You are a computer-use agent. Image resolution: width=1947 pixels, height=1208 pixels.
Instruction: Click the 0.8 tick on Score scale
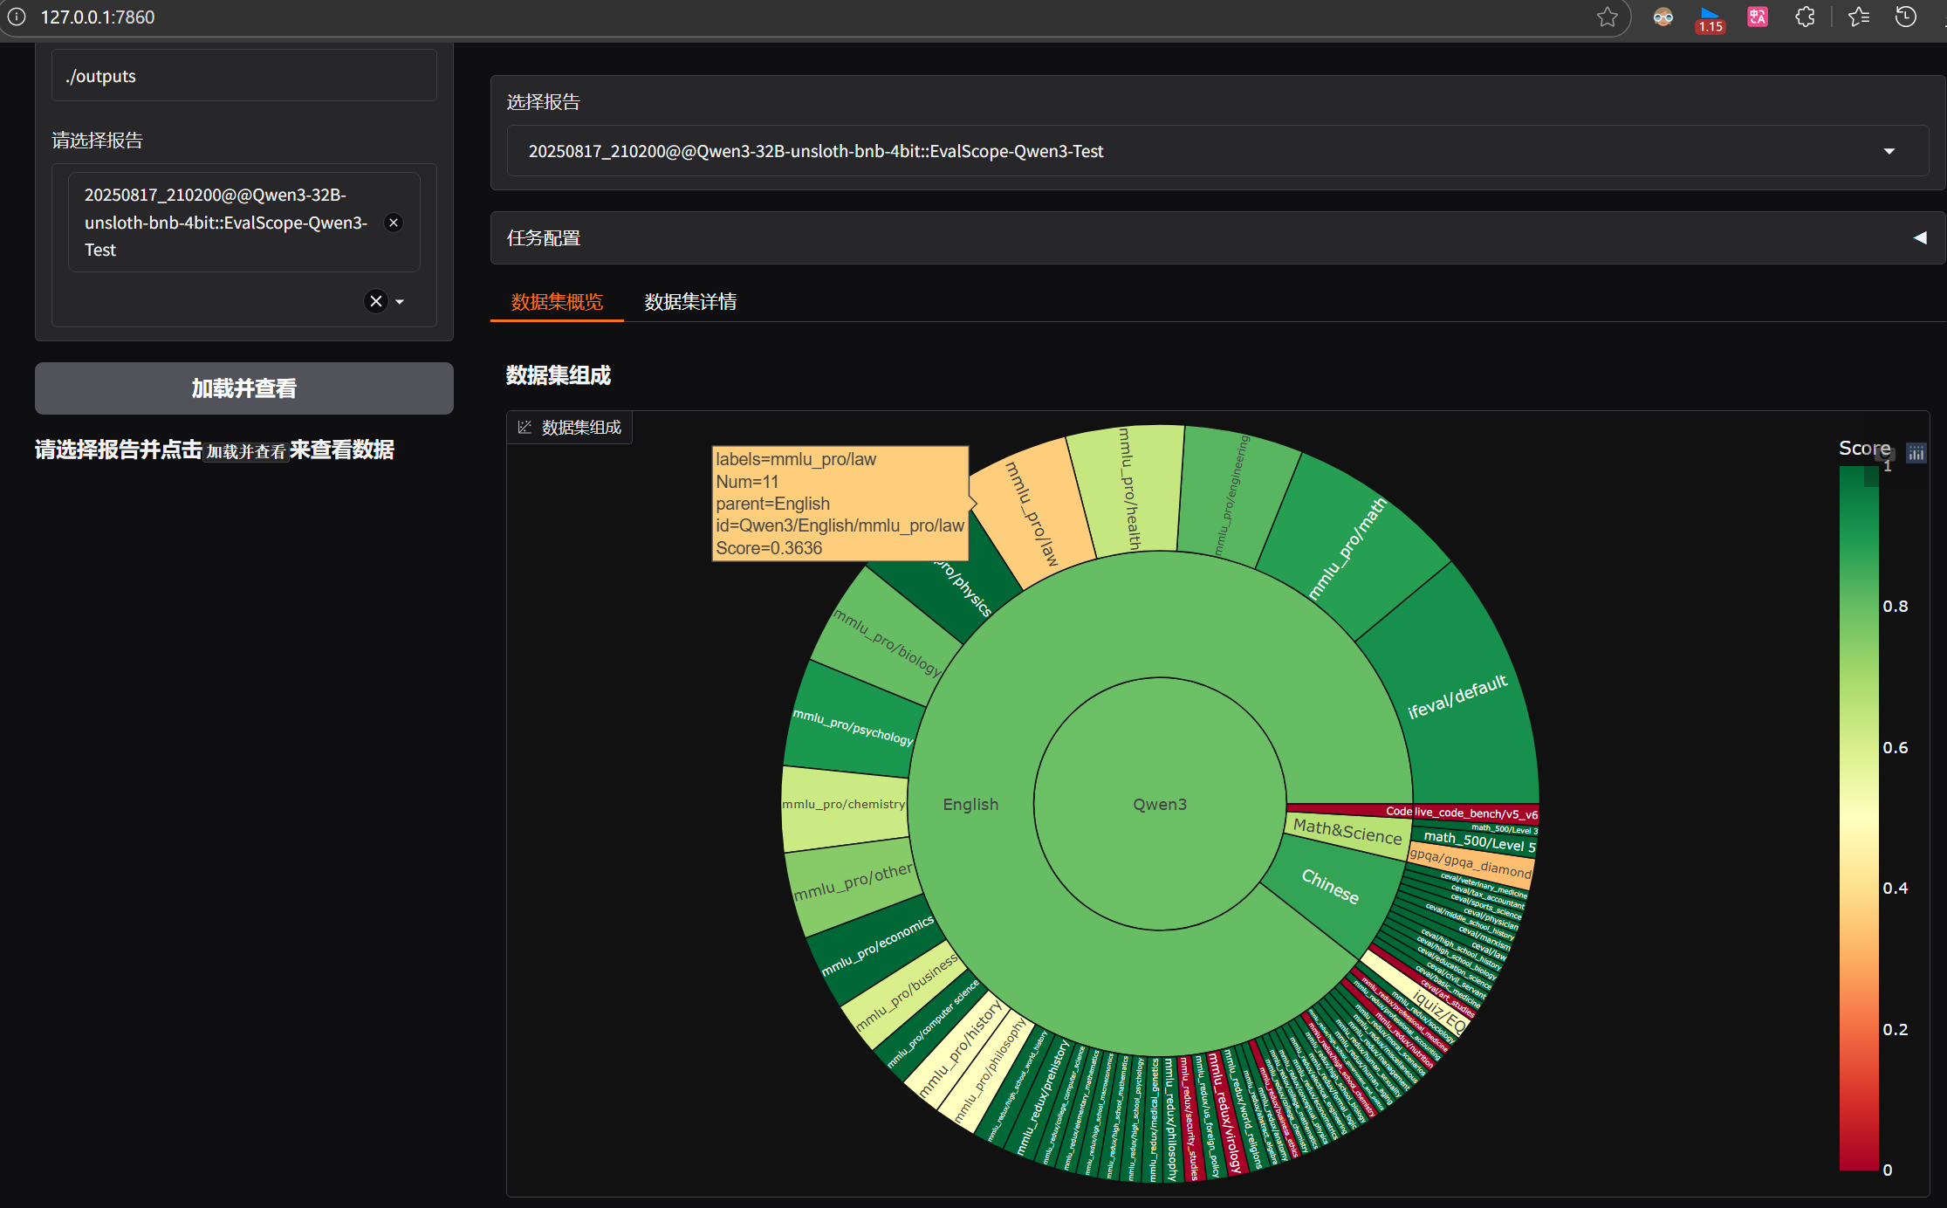1895,606
